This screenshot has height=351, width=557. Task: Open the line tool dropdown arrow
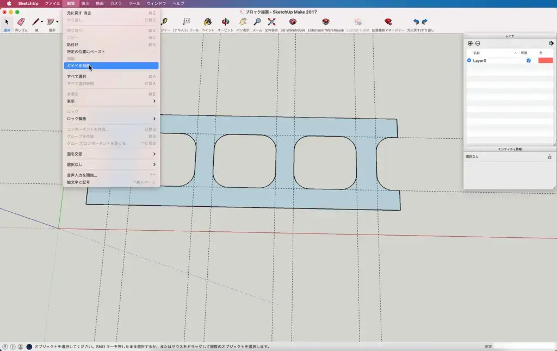coord(42,22)
